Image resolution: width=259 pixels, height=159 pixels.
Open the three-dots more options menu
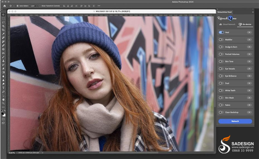coord(99,6)
